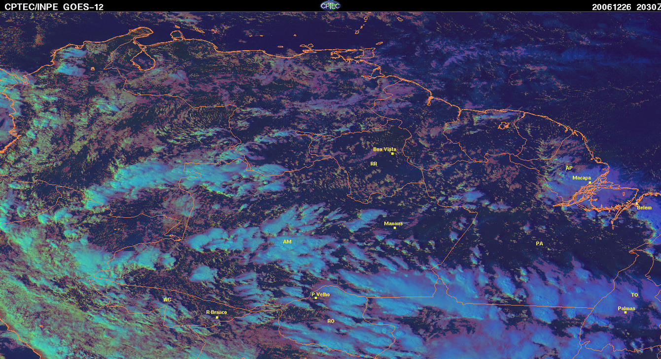Click the Manaus city label
Viewport: 661px width, 359px height.
[393, 223]
